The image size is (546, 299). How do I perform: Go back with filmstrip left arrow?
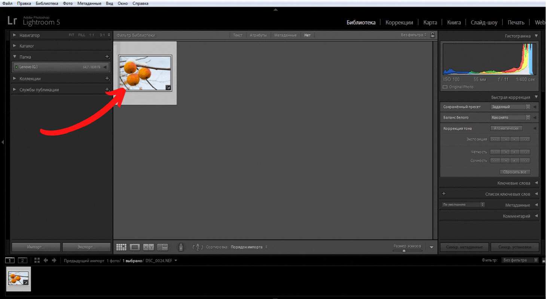click(x=46, y=260)
